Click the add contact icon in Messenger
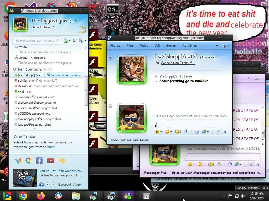Screen dimensions: 269x201 click(65, 41)
